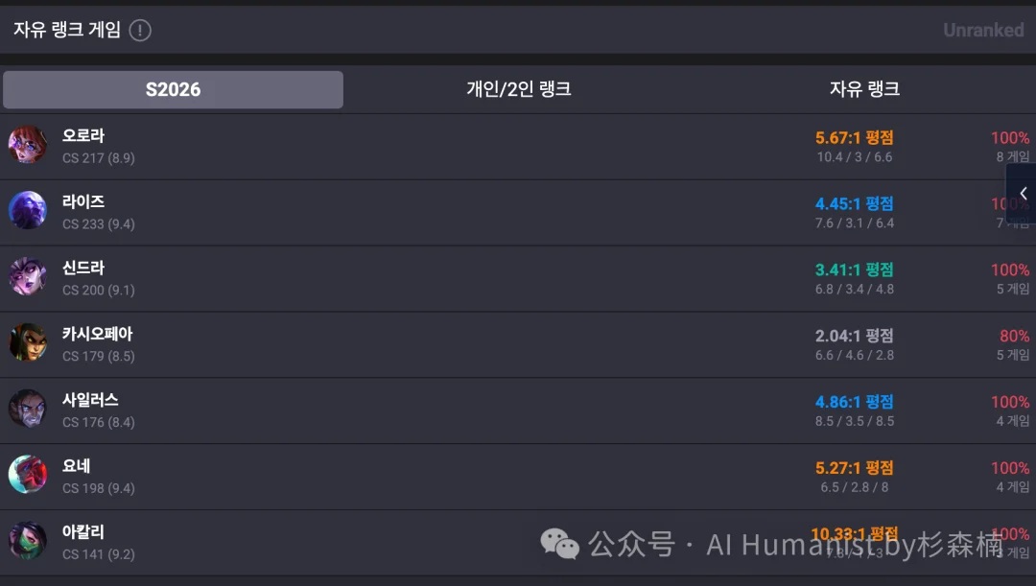Click the Yone champion portrait
The height and width of the screenshot is (586, 1036).
pyautogui.click(x=28, y=476)
